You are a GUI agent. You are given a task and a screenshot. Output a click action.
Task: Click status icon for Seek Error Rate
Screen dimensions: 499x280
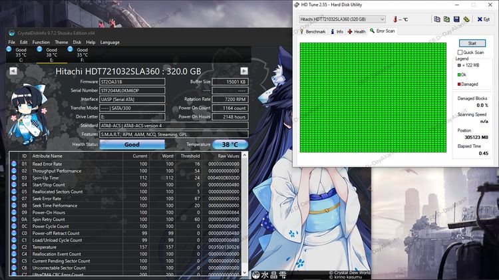point(14,199)
